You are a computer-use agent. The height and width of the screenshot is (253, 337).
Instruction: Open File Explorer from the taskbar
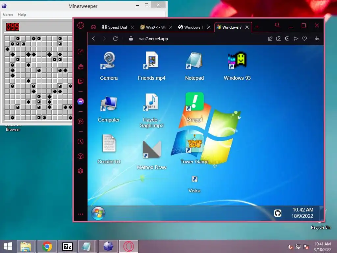click(26, 246)
